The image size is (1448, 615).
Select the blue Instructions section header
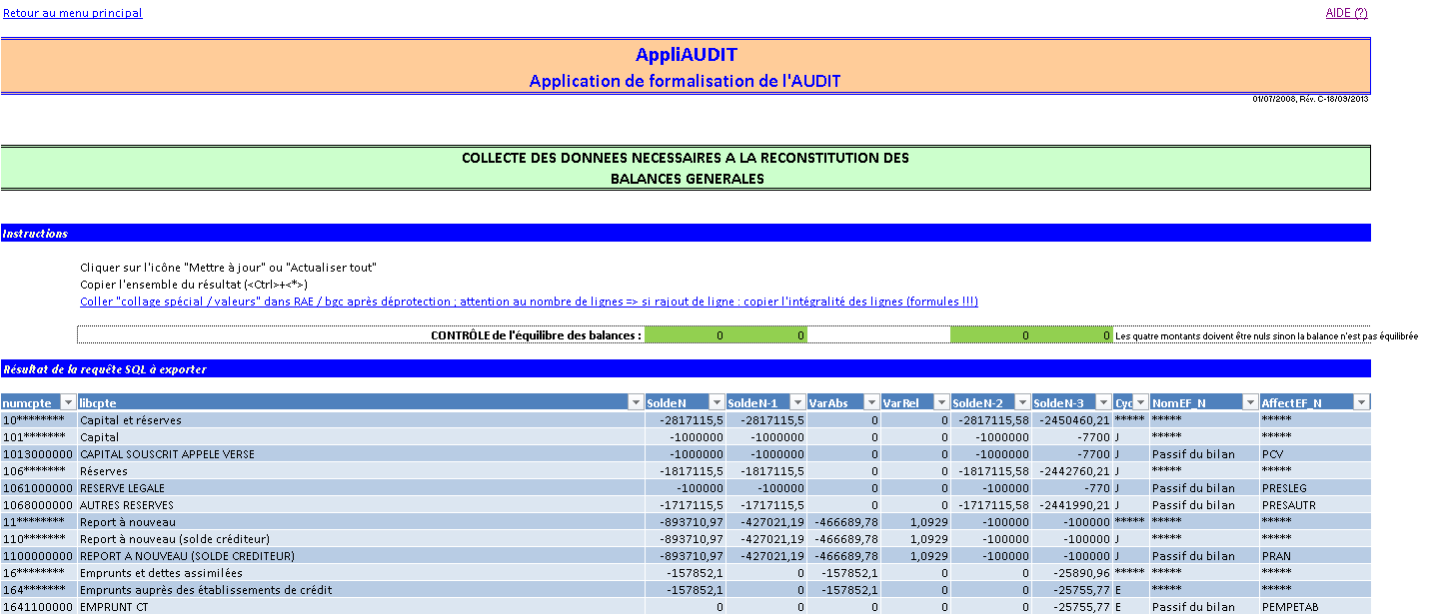point(686,233)
